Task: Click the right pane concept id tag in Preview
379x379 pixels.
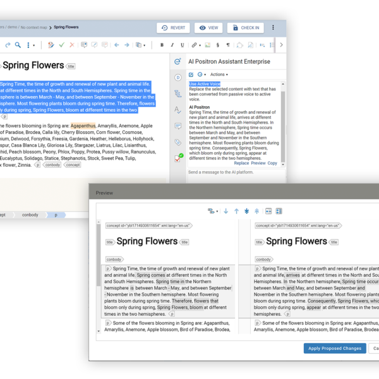Action: pos(298,226)
